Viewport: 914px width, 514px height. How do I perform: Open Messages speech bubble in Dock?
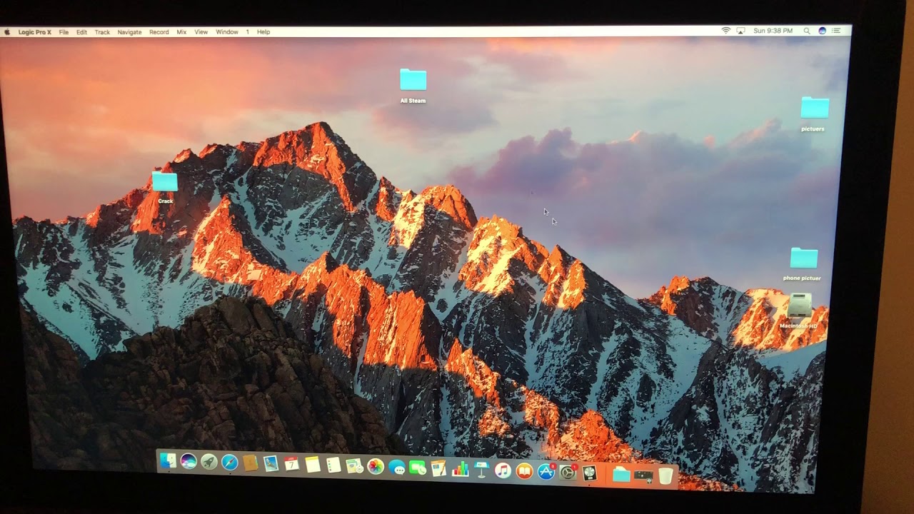(396, 468)
